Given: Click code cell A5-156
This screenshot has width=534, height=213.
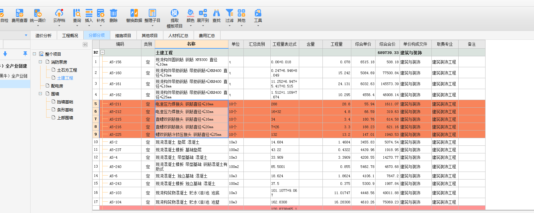Looking at the screenshot, I should [120, 62].
